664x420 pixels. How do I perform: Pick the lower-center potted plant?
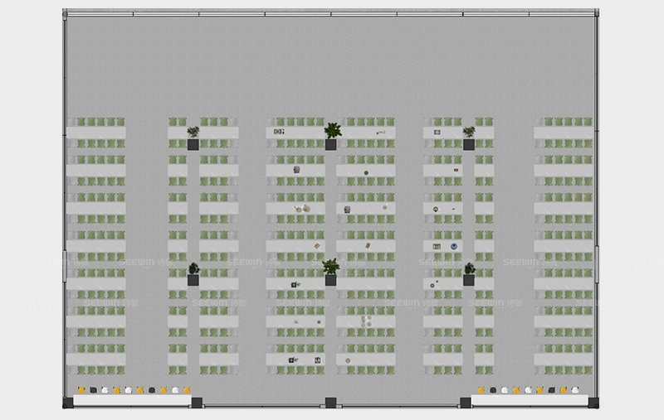[x=331, y=266]
